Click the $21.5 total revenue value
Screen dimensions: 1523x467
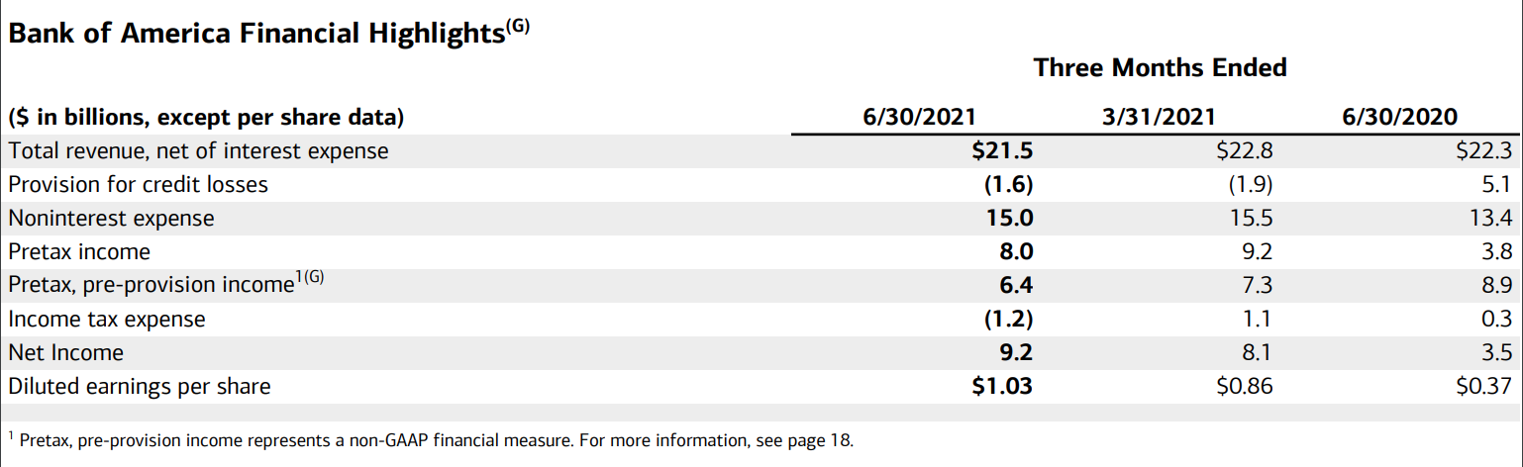[x=1002, y=150]
